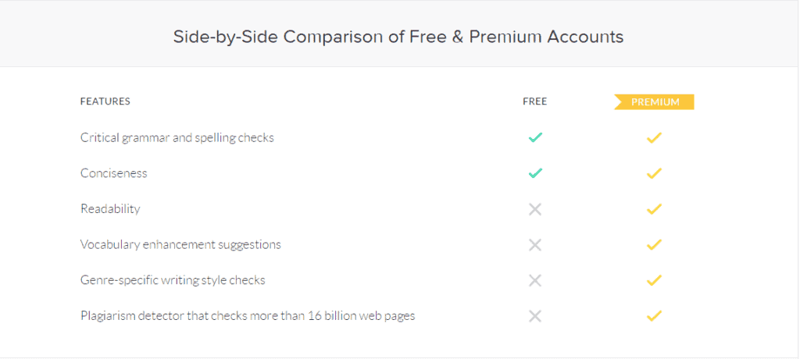Select the FREE column header

point(534,101)
